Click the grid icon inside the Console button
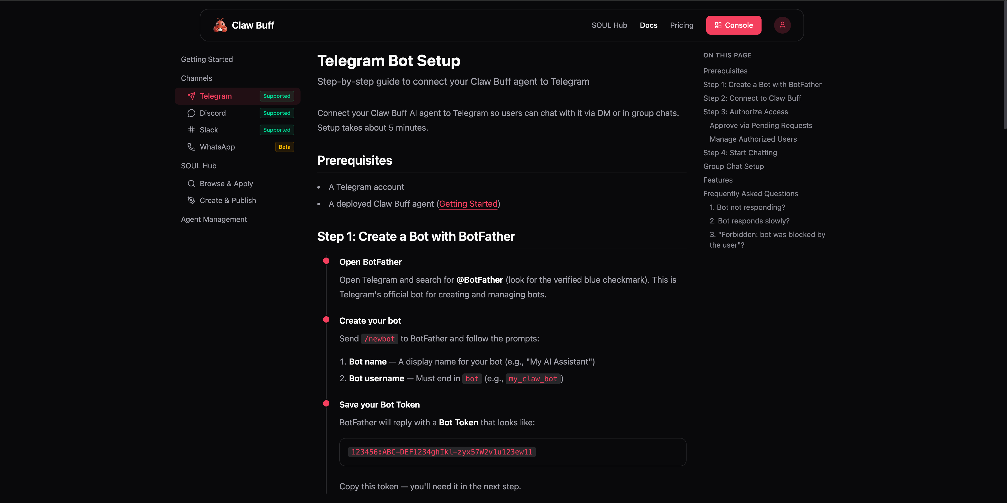1007x503 pixels. tap(718, 25)
